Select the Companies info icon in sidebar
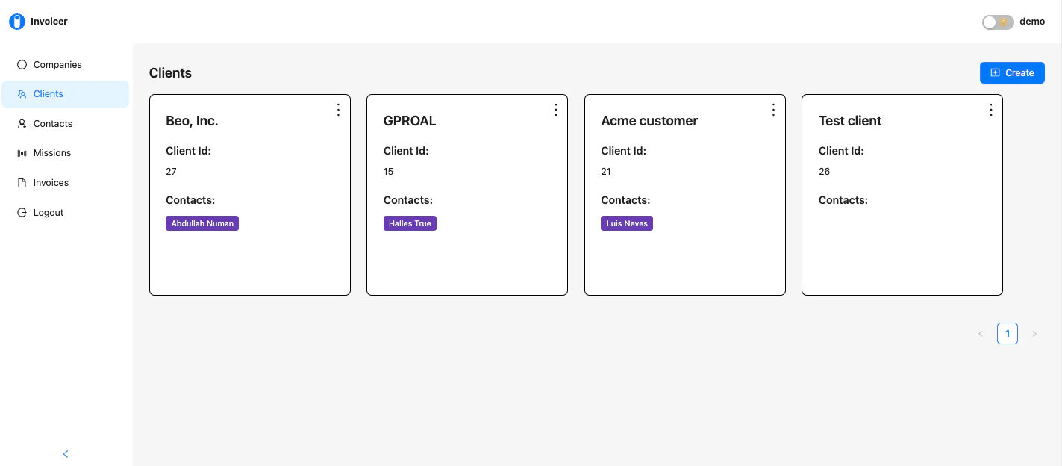 tap(22, 64)
